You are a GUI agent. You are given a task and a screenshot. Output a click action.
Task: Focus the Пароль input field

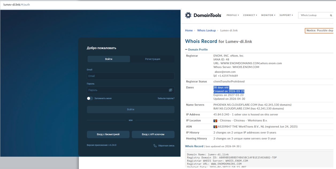click(x=131, y=90)
